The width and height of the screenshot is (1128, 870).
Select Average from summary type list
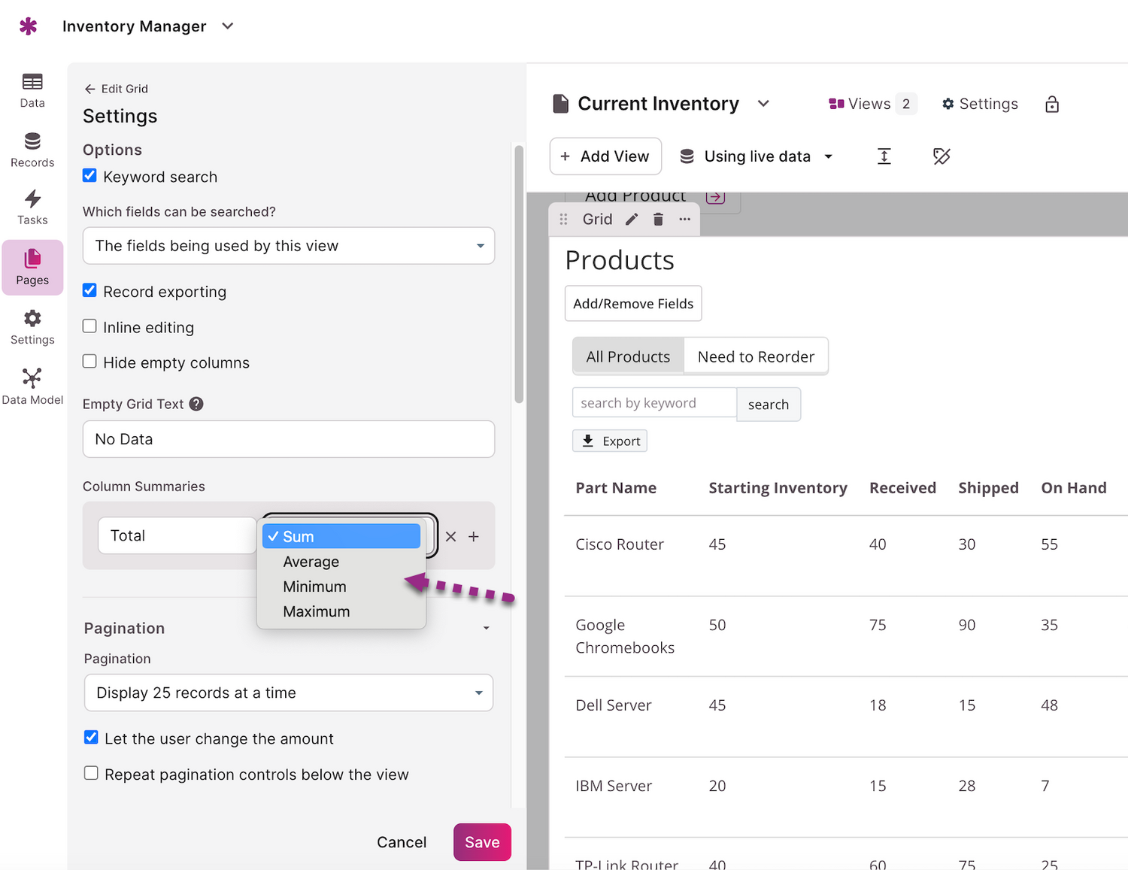311,562
